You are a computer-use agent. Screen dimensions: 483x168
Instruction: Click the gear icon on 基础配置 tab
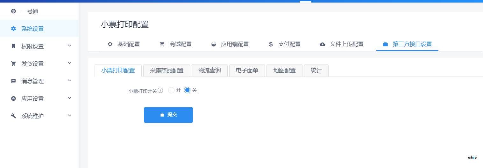coord(110,44)
